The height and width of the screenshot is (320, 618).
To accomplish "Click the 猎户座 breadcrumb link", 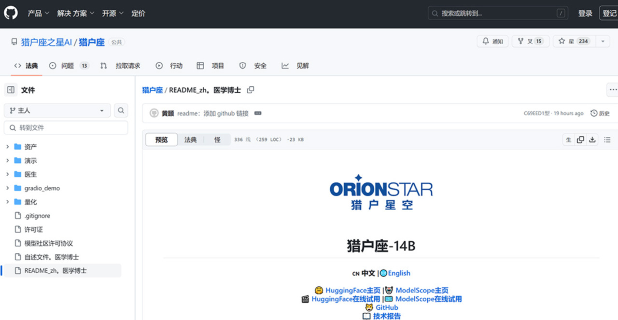I will click(152, 90).
